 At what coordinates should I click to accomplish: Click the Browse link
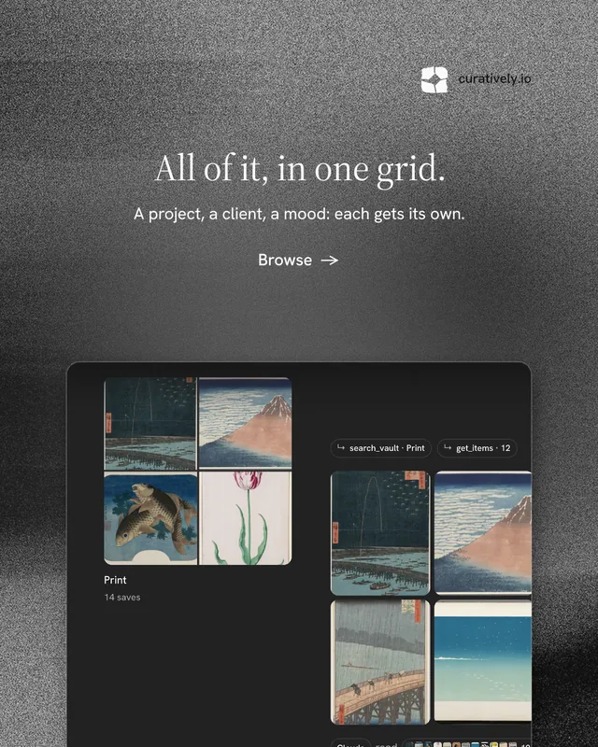298,261
